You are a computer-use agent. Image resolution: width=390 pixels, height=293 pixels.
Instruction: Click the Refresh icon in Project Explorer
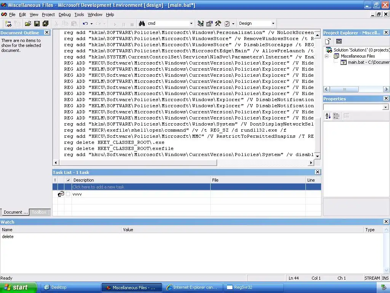[328, 41]
